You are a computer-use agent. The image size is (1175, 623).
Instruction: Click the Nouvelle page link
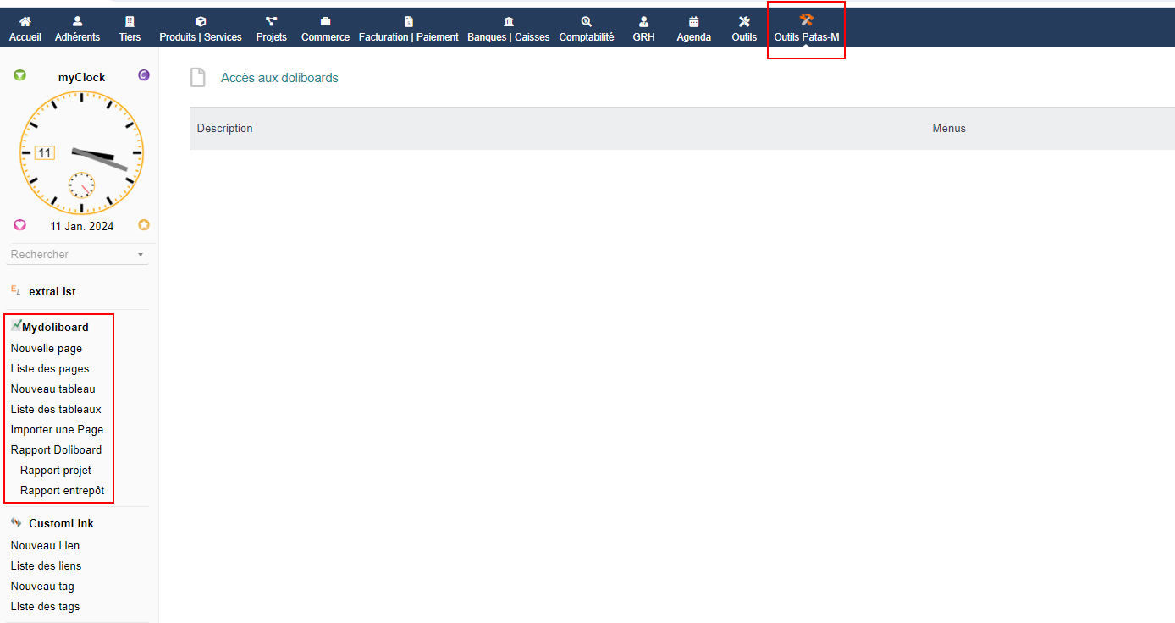47,349
